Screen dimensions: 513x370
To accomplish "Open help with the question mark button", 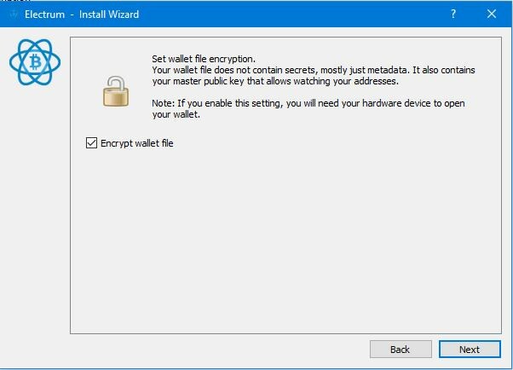I will pos(453,14).
